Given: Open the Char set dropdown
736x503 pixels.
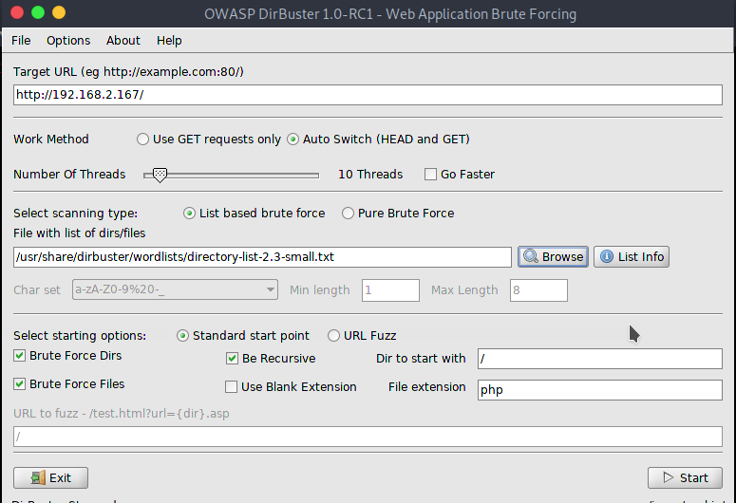Looking at the screenshot, I should pyautogui.click(x=175, y=289).
